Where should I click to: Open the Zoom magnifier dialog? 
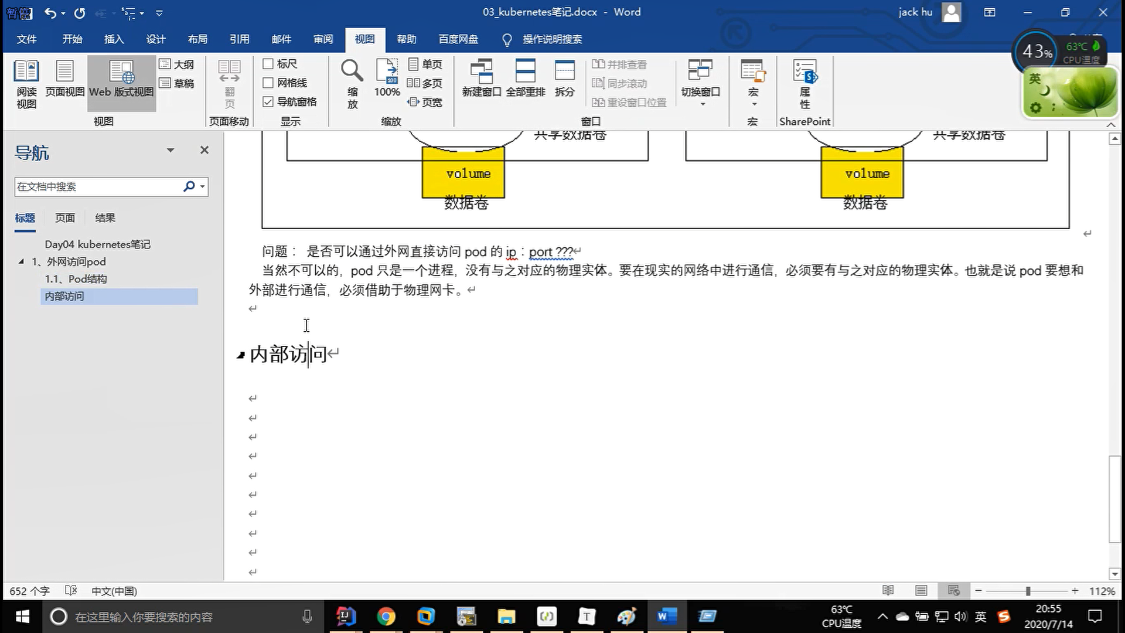tap(352, 72)
